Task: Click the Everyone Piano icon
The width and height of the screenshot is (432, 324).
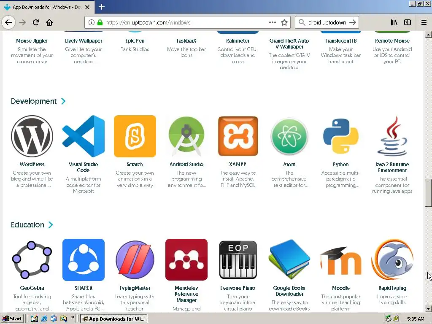Action: click(x=238, y=260)
